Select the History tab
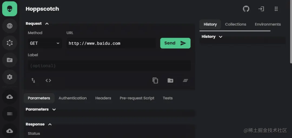This screenshot has width=292, height=138. [x=210, y=24]
